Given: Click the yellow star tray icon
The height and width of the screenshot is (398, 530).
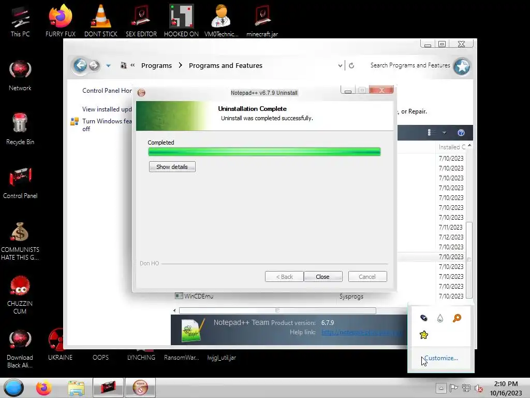Looking at the screenshot, I should pyautogui.click(x=423, y=335).
